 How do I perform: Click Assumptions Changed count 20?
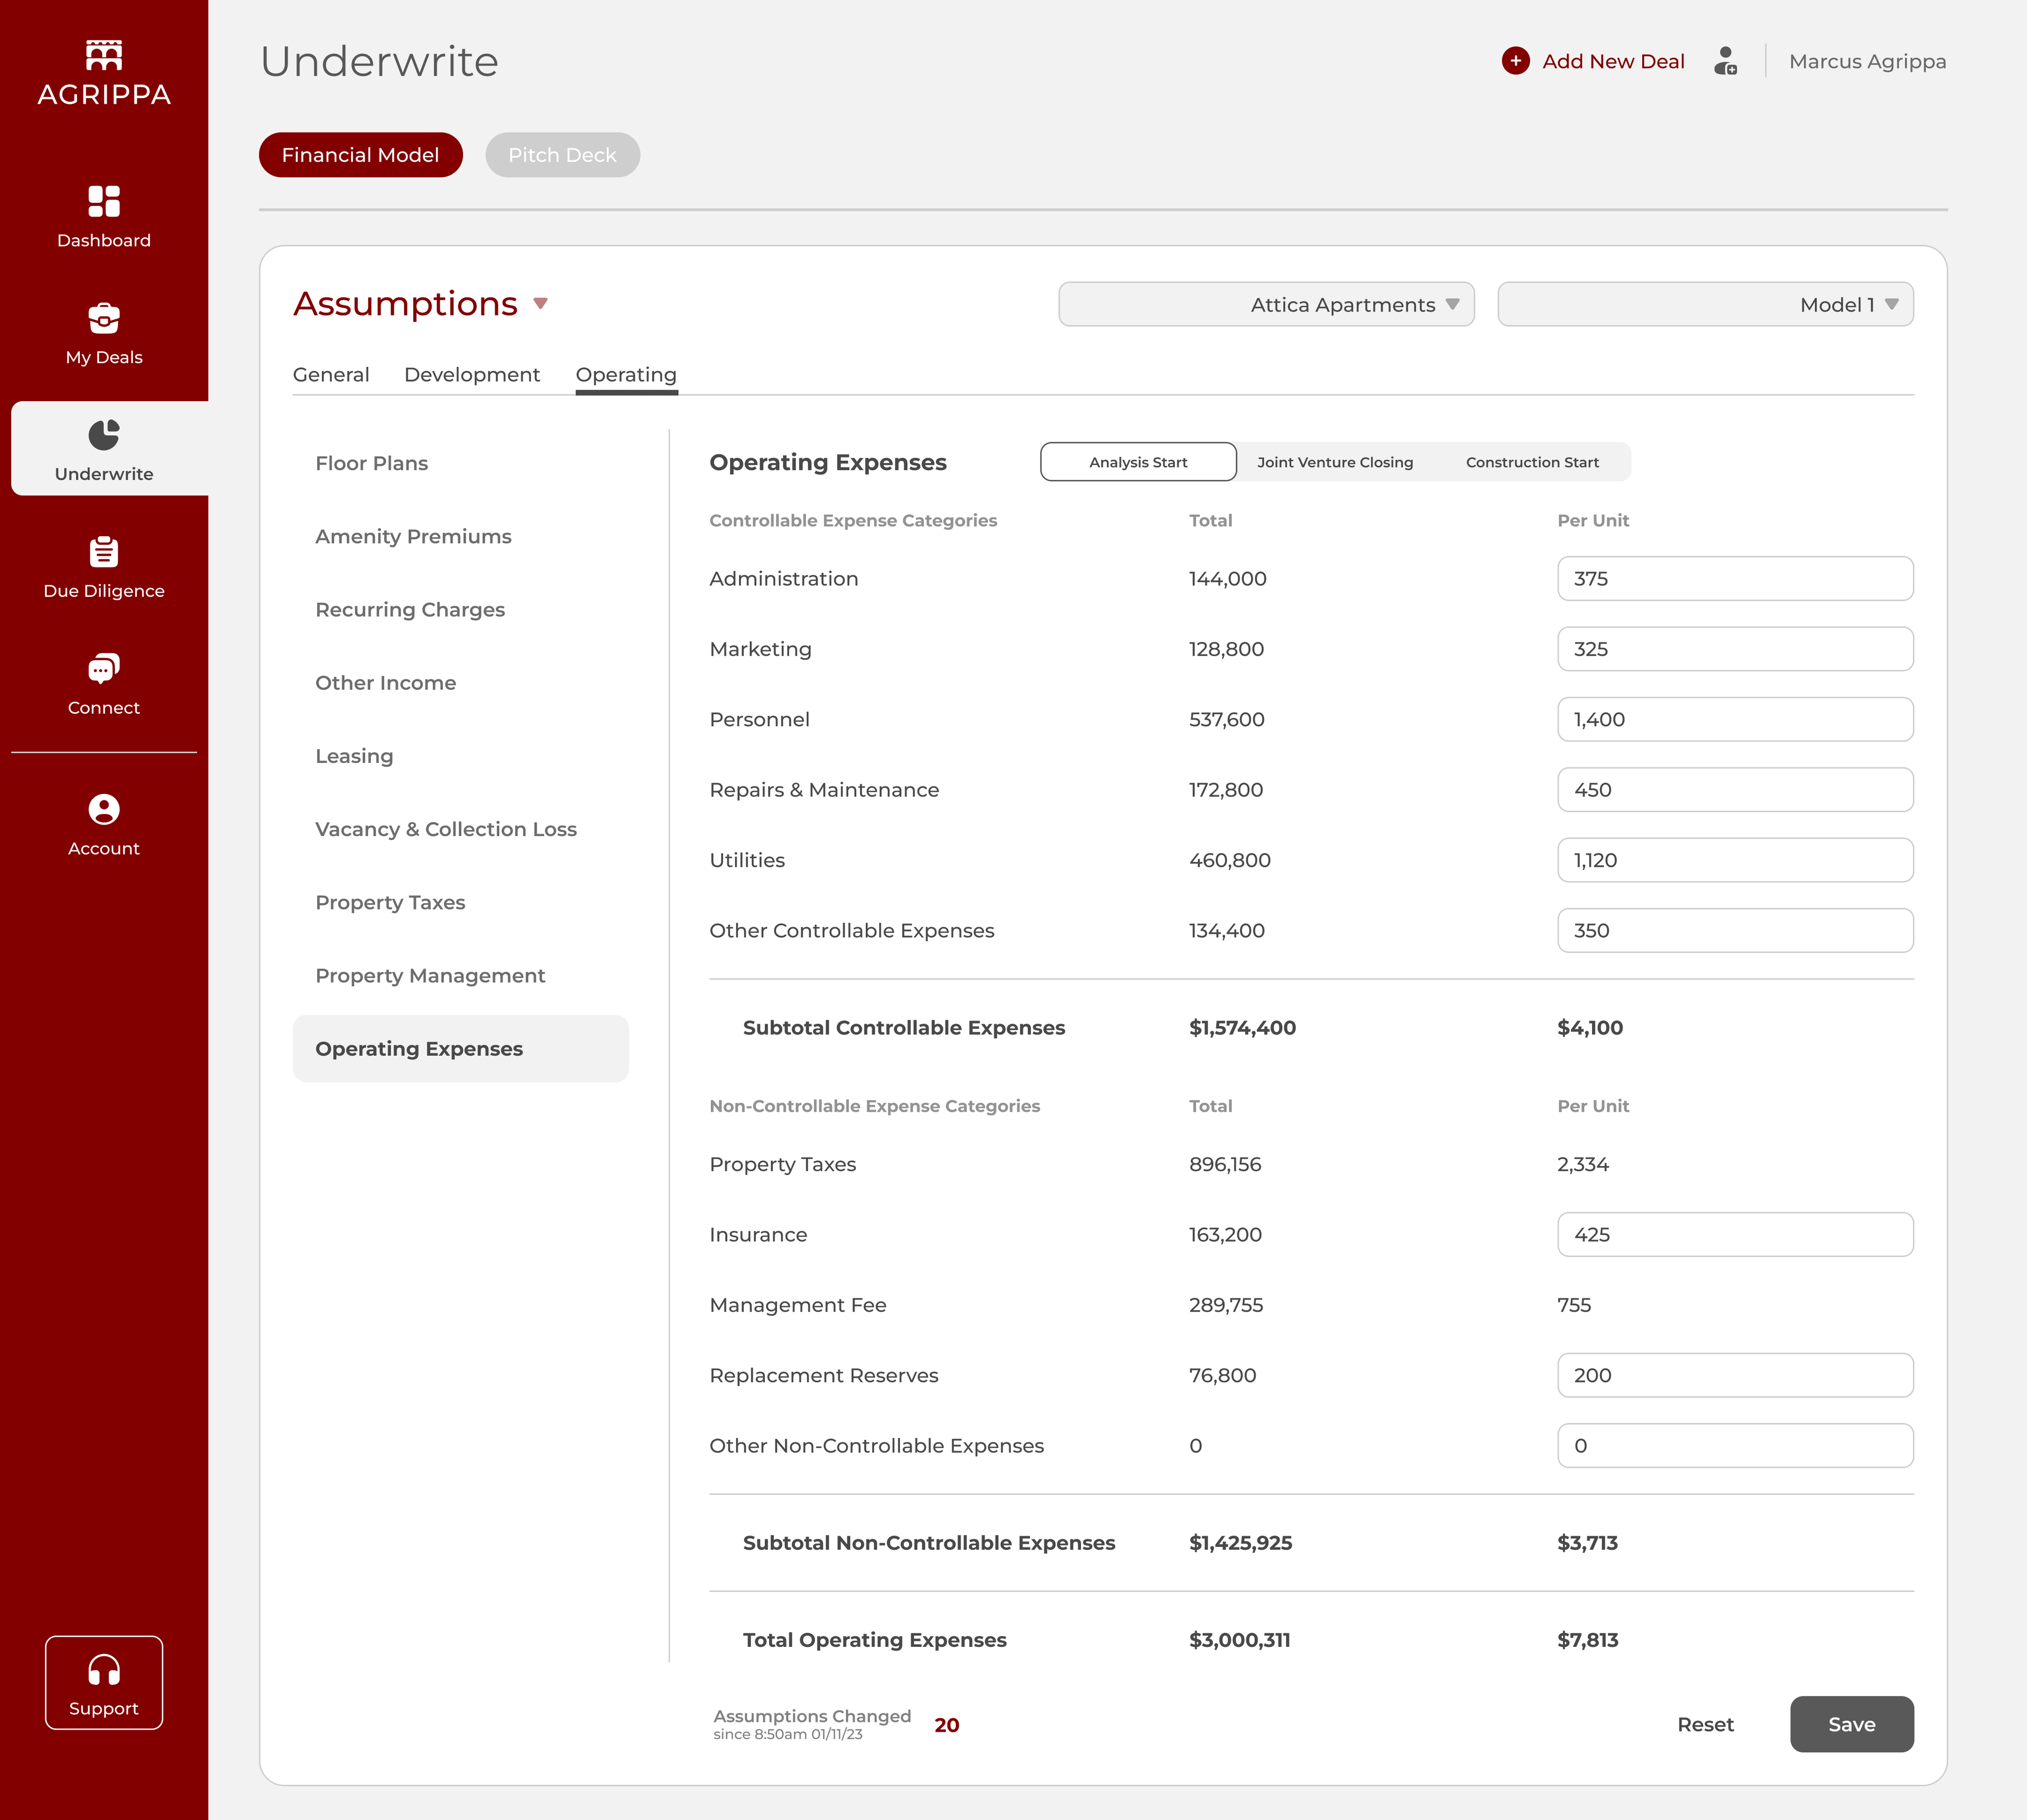[x=946, y=1725]
